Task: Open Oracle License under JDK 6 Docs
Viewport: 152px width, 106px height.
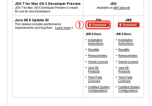Action: pos(98,62)
